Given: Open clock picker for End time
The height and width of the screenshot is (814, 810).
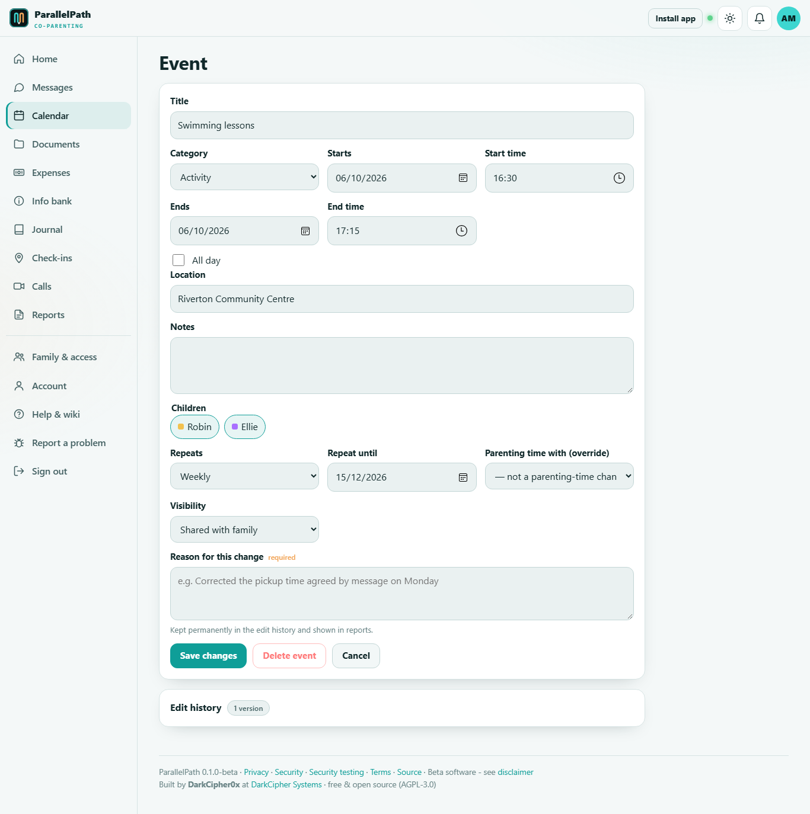Looking at the screenshot, I should 461,231.
